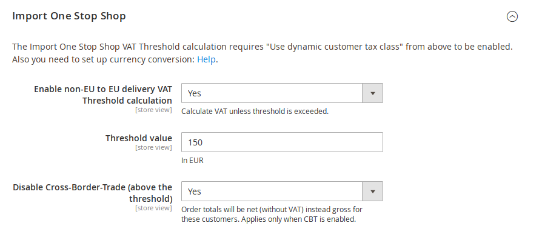Focus the Threshold value field containing 150
The height and width of the screenshot is (240, 542).
click(282, 142)
